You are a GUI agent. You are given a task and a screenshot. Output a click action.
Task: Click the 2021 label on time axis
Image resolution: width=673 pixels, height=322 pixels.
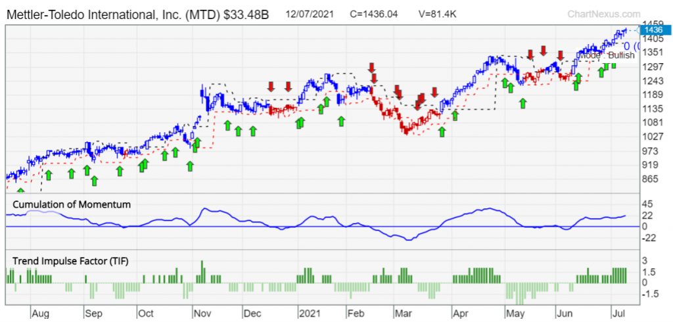point(309,314)
